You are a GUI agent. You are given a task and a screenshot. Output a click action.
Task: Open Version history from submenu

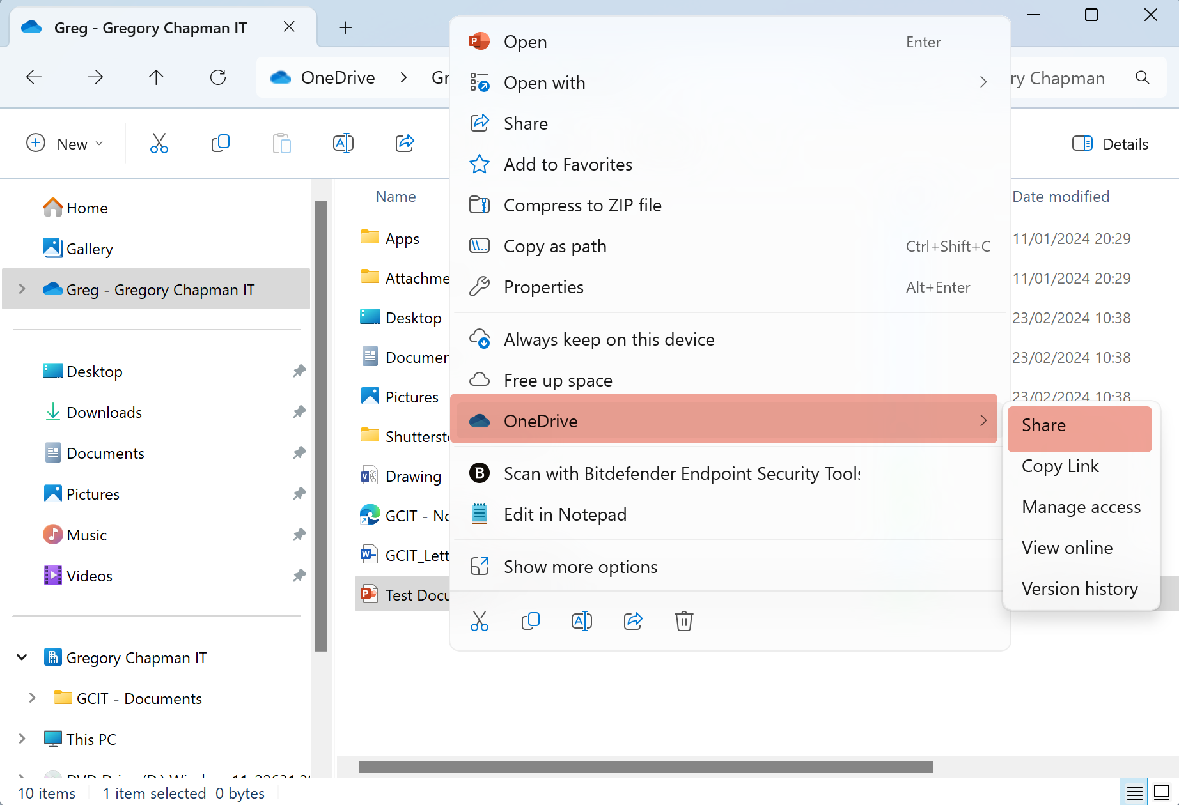point(1079,589)
